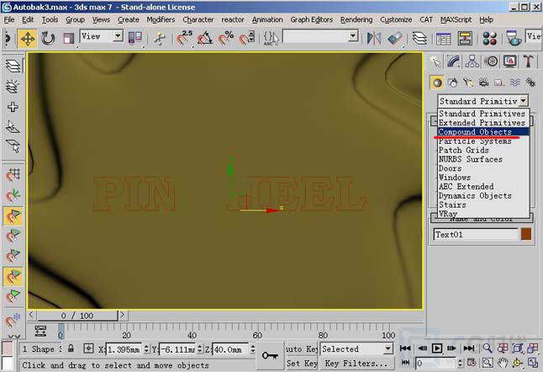This screenshot has width=543, height=372.
Task: Click the Z coordinate field
Action: [230, 349]
